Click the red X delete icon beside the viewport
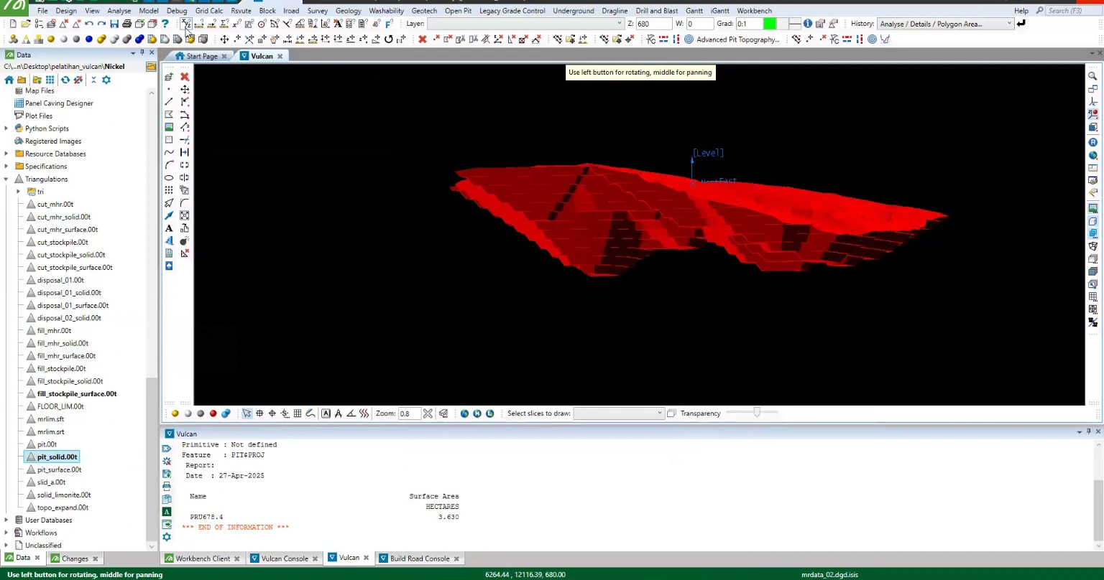The height and width of the screenshot is (580, 1104). point(185,77)
